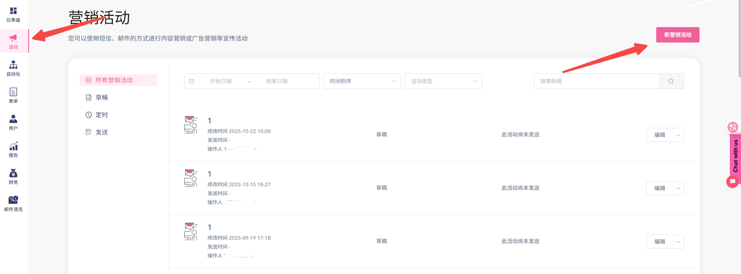Click 编辑 for the second campaign
The height and width of the screenshot is (274, 741).
(x=659, y=188)
